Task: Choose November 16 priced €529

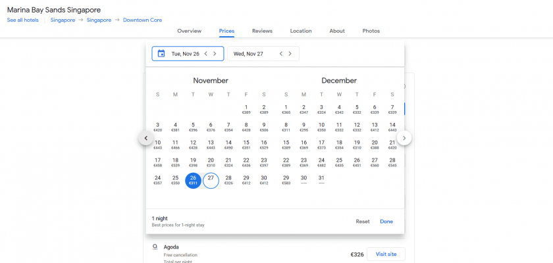Action: pyautogui.click(x=264, y=145)
